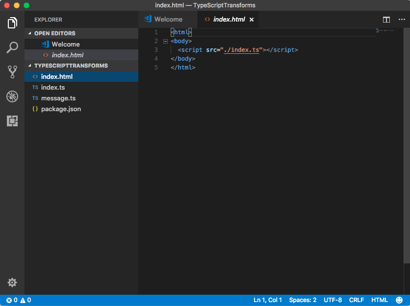Click the HTML icon beside index.html in Open Editors
410x306 pixels.
point(46,55)
